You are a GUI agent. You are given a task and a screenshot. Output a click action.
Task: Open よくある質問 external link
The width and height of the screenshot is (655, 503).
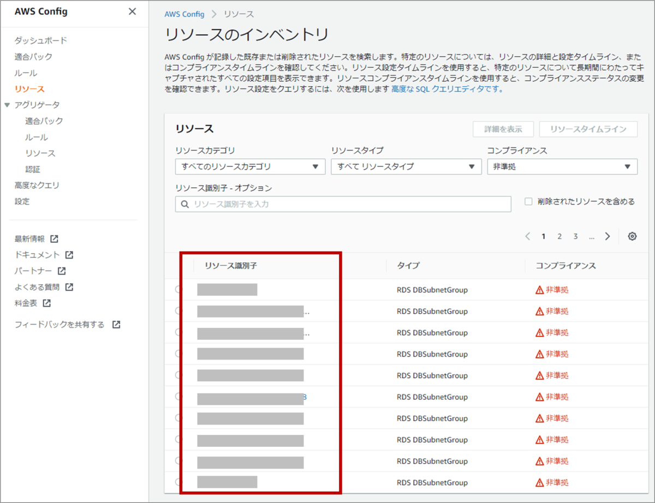pos(37,287)
